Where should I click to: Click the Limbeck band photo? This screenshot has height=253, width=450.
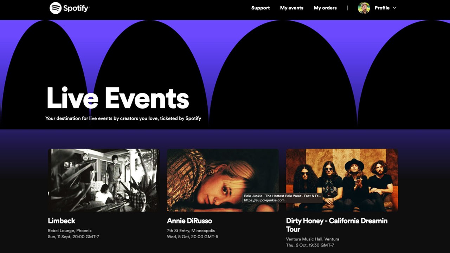click(x=103, y=180)
